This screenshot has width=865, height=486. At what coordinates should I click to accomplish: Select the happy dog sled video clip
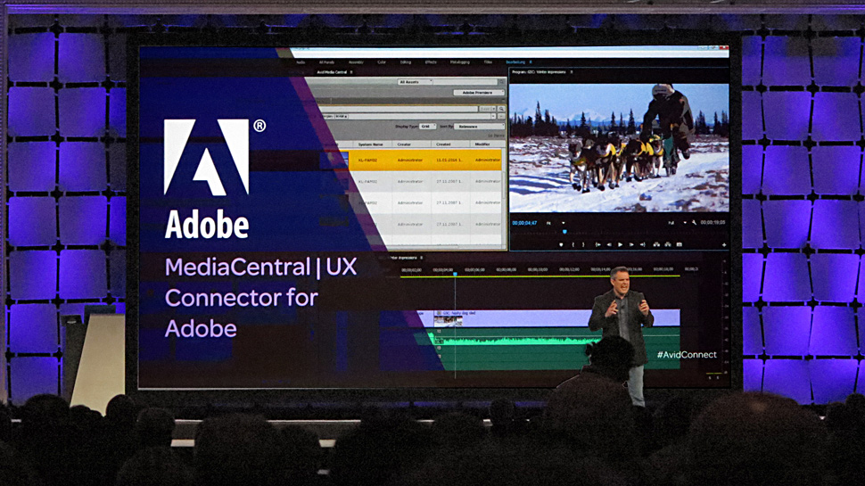pos(556,317)
